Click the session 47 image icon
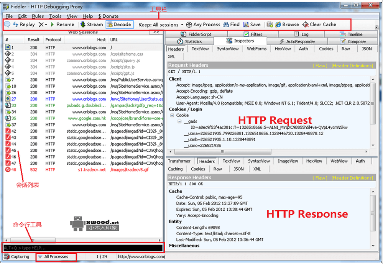 click(8, 163)
